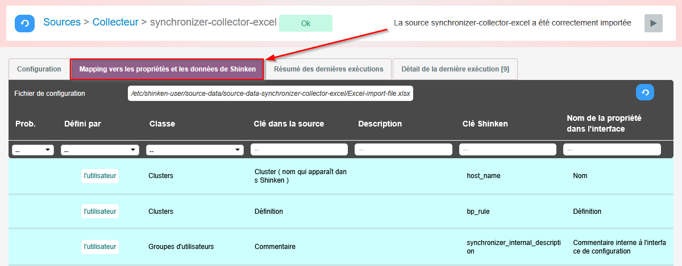Focus the Description filter input
The width and height of the screenshot is (682, 266).
tap(403, 150)
